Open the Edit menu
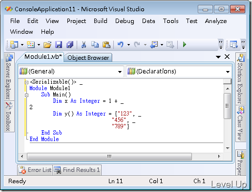252x192 pixels. tap(33, 21)
